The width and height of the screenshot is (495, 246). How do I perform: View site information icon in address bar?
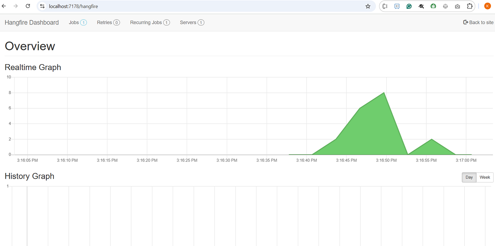click(x=42, y=6)
